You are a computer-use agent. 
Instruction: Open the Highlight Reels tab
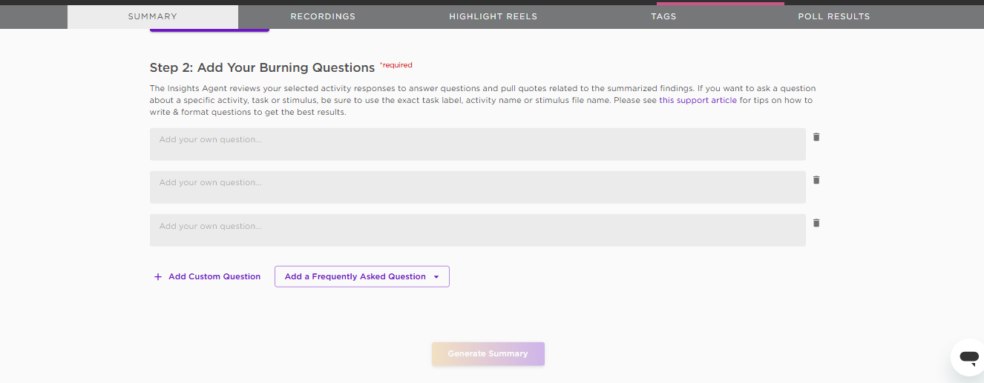(493, 16)
